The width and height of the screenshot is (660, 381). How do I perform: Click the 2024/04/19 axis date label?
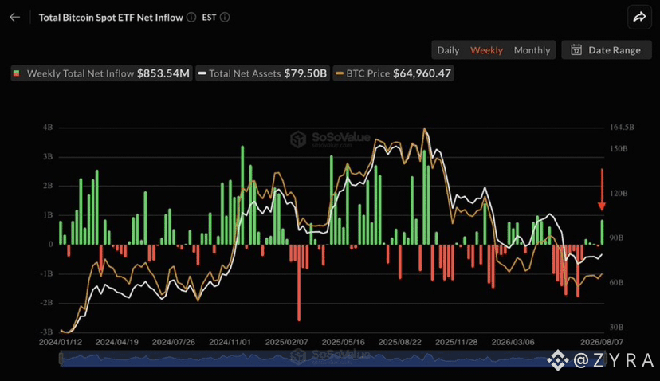[116, 342]
